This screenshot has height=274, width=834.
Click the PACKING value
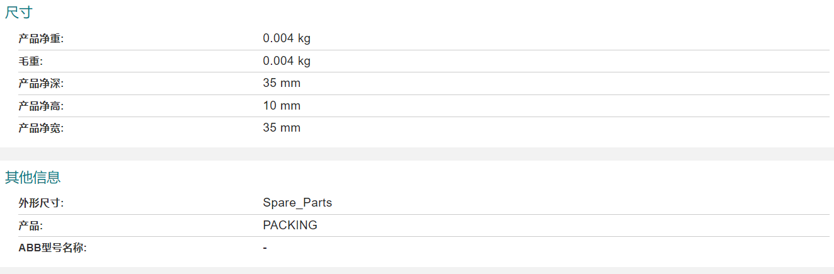pyautogui.click(x=290, y=225)
